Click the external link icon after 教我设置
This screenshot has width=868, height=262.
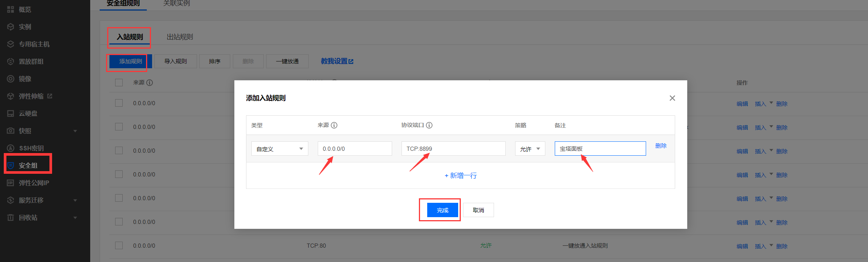351,61
